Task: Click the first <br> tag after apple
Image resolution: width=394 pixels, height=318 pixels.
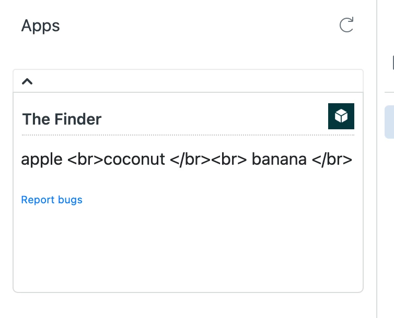Action: pos(85,159)
